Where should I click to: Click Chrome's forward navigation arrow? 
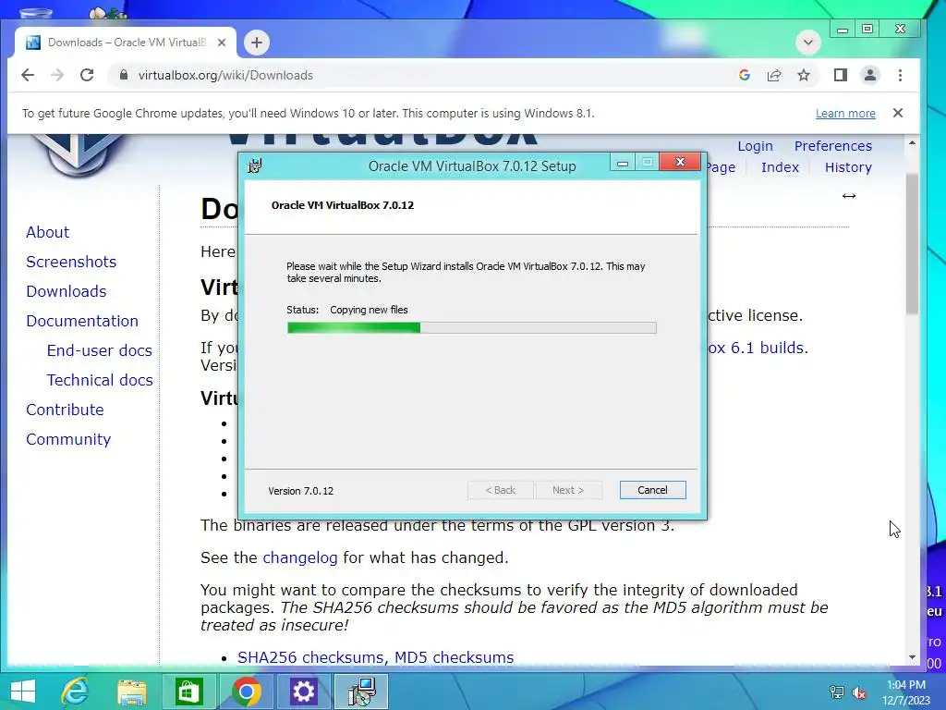[x=57, y=75]
